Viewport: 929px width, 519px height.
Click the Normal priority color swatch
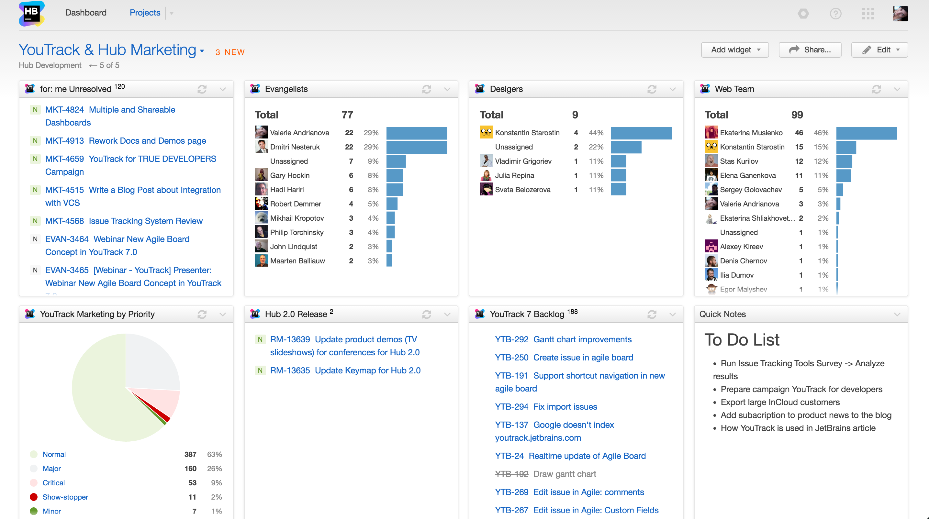point(34,454)
